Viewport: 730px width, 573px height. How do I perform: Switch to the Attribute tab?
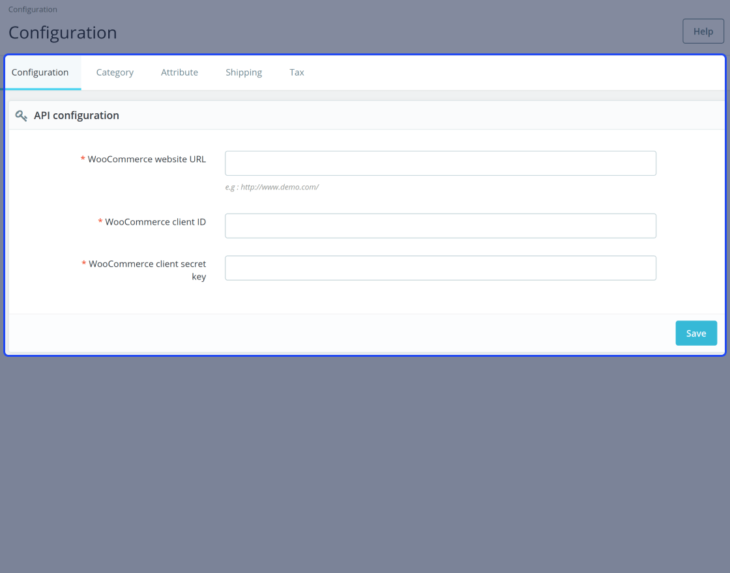click(x=179, y=72)
